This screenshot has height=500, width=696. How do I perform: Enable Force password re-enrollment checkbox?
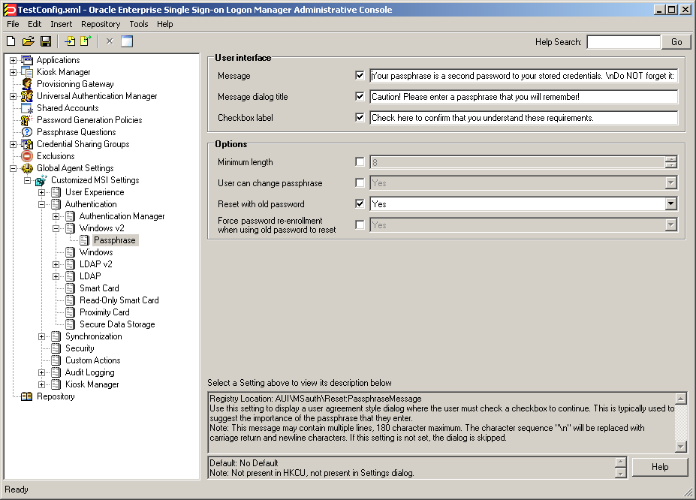[360, 225]
